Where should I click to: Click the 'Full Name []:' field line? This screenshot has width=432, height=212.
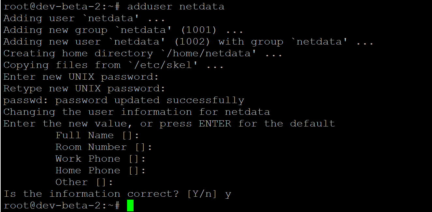[x=97, y=135]
